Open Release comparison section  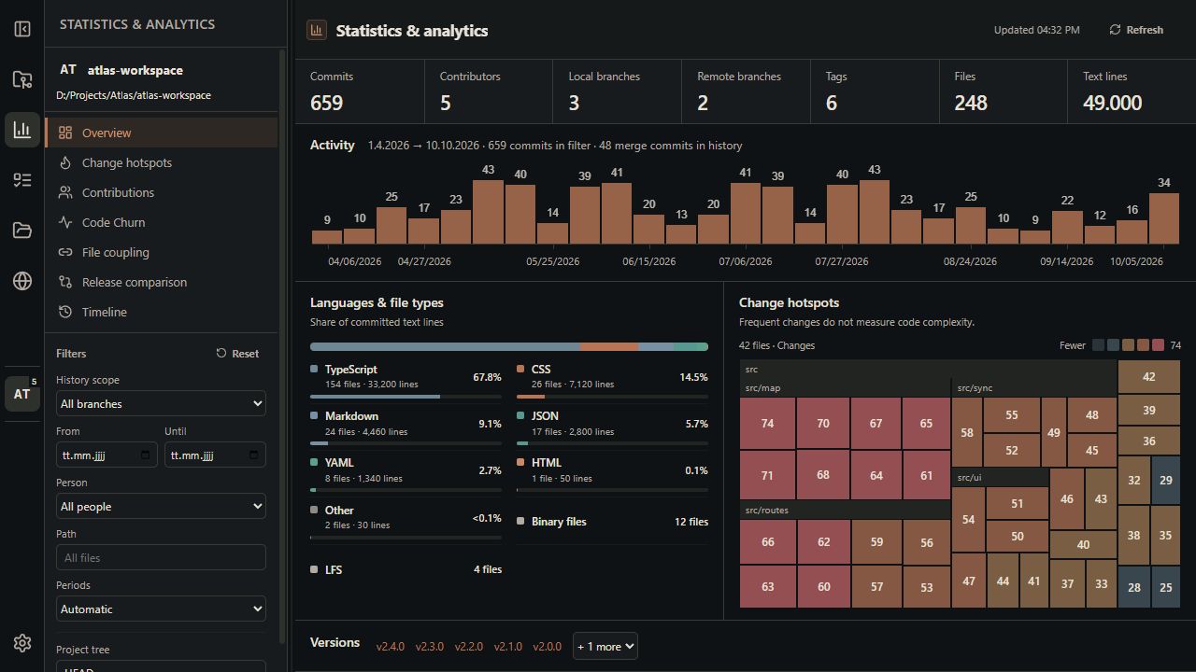click(161, 282)
